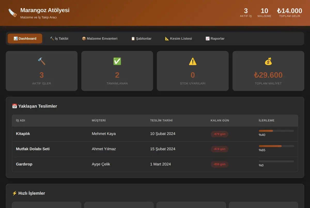This screenshot has width=310, height=208.
Task: Click the date 10 Şubat 2024
Action: [x=163, y=134]
